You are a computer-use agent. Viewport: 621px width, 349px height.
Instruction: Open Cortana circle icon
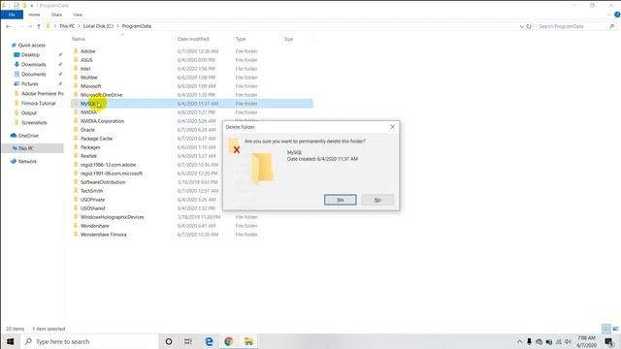(x=169, y=341)
